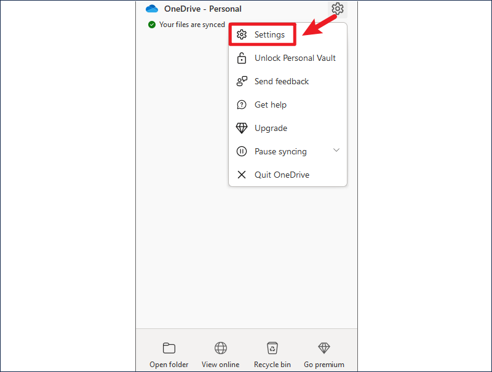The height and width of the screenshot is (372, 492).
Task: Click the Recycle bin label
Action: coord(272,365)
